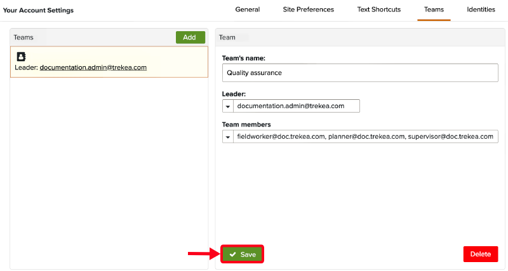Click the Leader email text field

point(297,106)
